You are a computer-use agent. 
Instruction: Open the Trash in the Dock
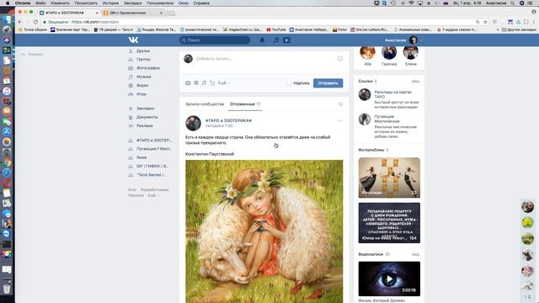7,288
